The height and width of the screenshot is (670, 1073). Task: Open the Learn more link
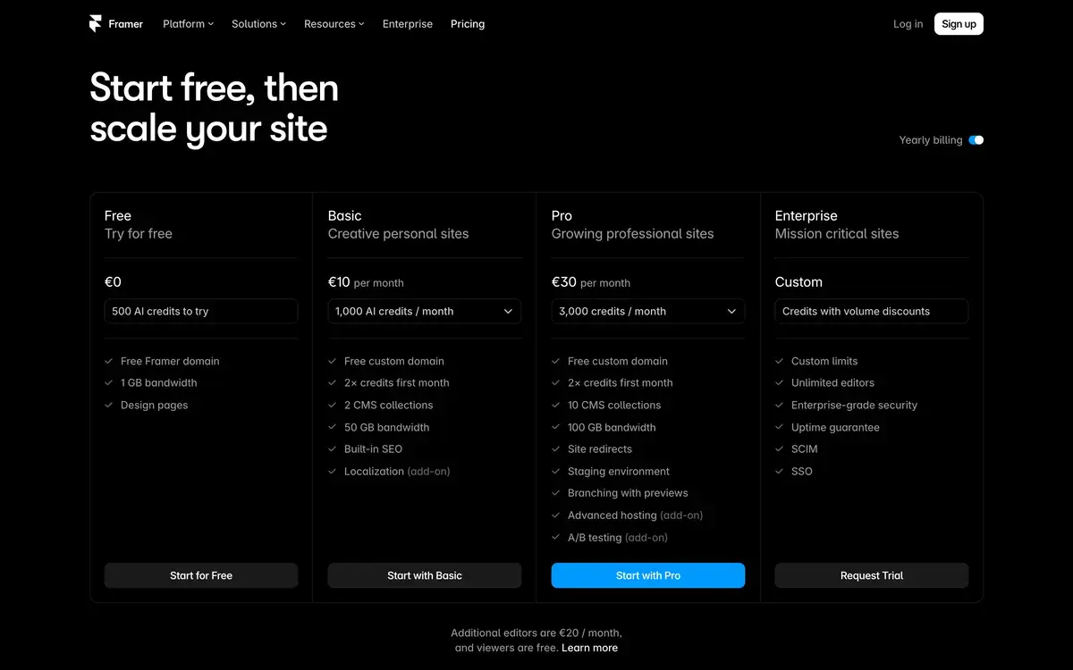point(589,648)
